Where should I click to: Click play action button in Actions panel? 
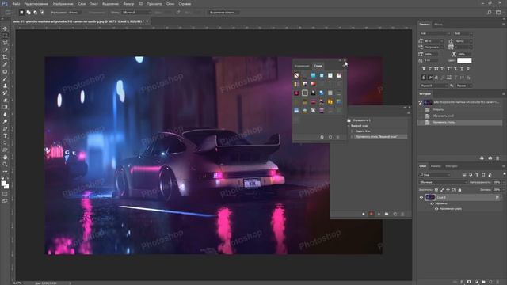coord(379,214)
